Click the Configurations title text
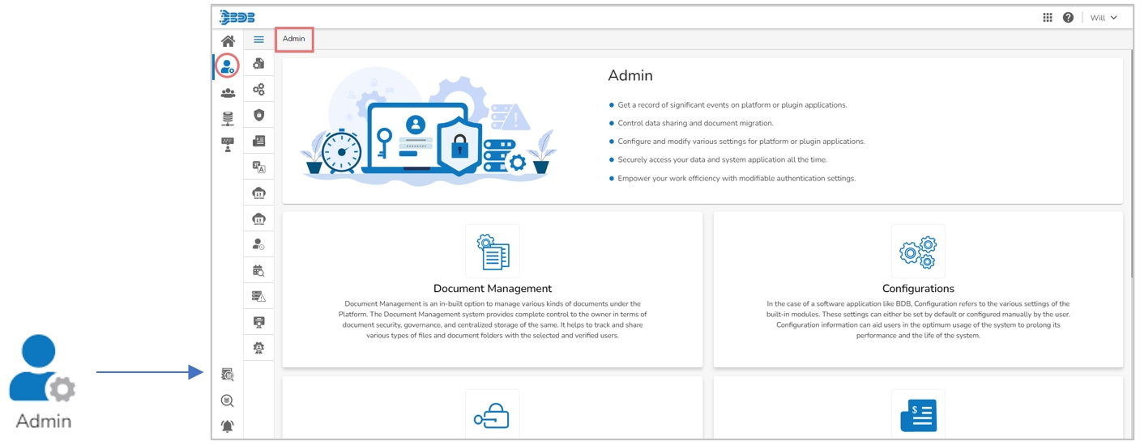Image resolution: width=1140 pixels, height=445 pixels. point(918,288)
